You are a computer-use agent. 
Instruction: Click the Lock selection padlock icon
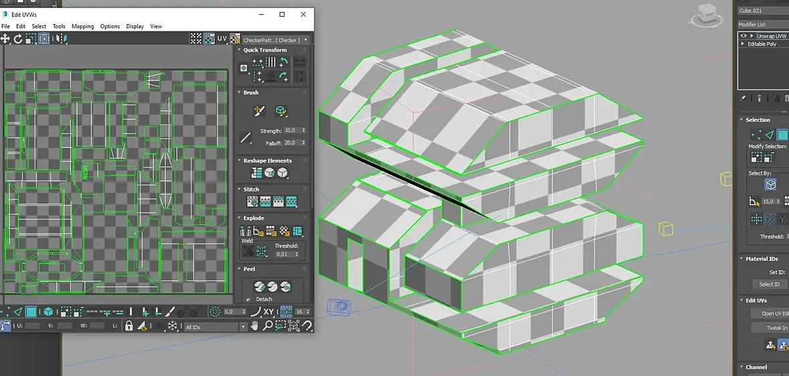tap(129, 326)
